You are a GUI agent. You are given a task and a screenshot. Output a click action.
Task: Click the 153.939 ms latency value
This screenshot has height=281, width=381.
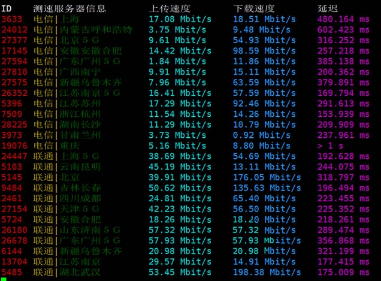point(344,114)
